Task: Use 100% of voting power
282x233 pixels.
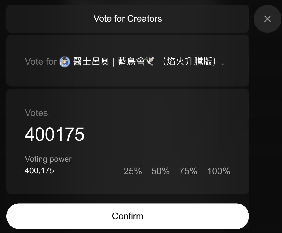Action: 218,171
